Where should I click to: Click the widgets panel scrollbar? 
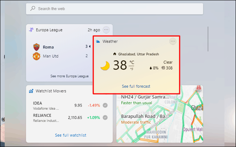coord(208,39)
